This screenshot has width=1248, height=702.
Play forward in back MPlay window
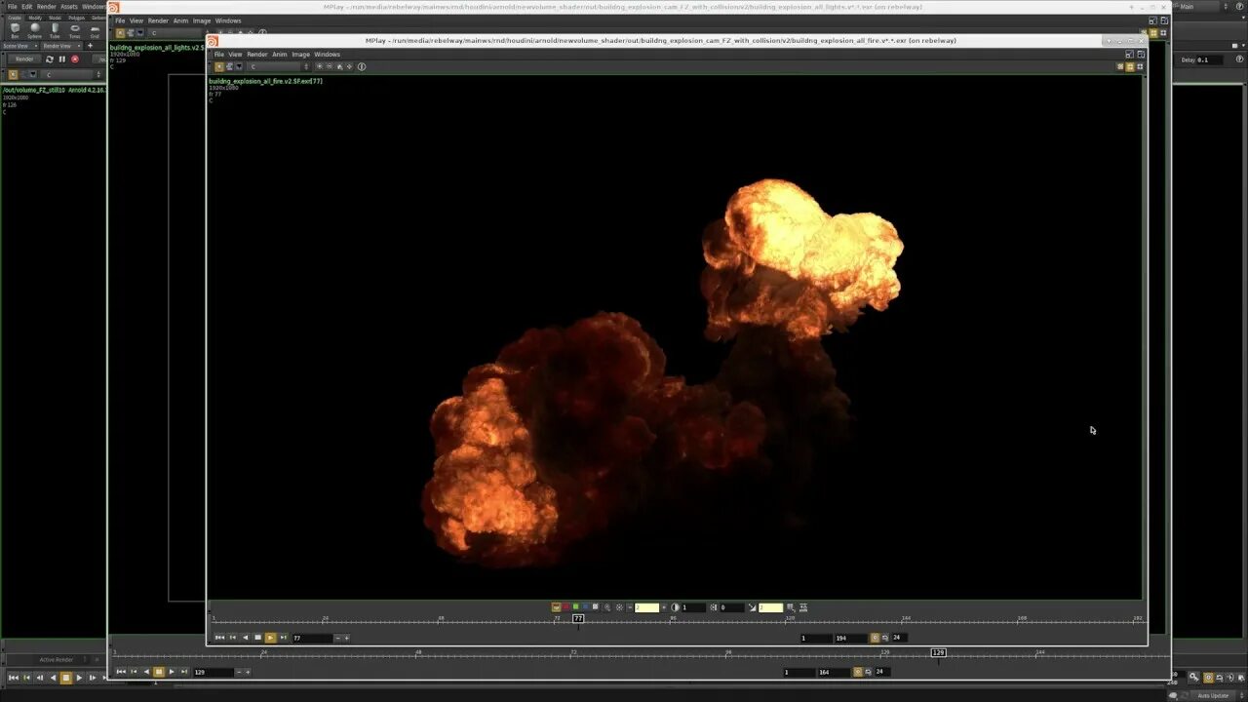point(172,672)
